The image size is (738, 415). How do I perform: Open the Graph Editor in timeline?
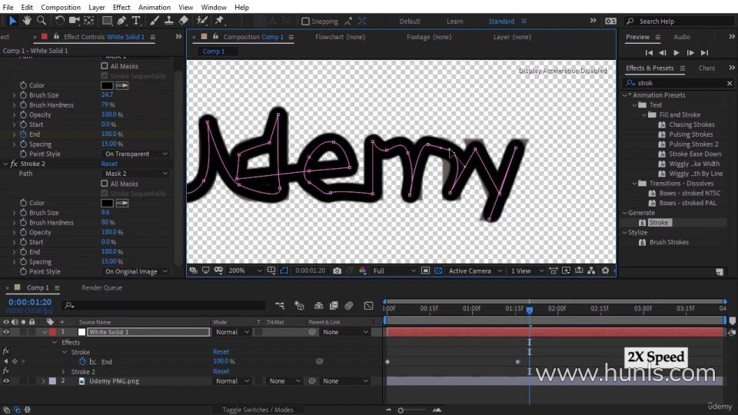click(x=368, y=306)
